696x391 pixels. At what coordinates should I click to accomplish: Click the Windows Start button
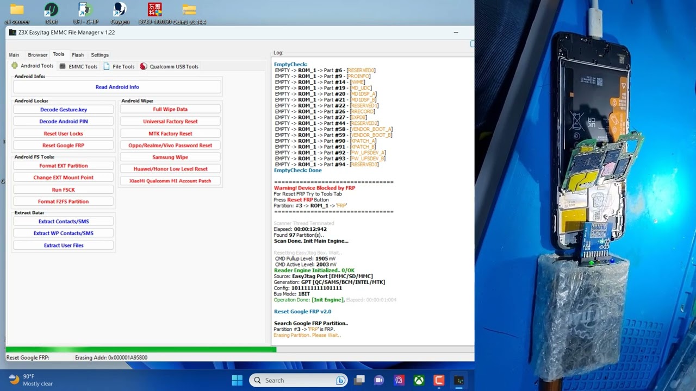(237, 380)
